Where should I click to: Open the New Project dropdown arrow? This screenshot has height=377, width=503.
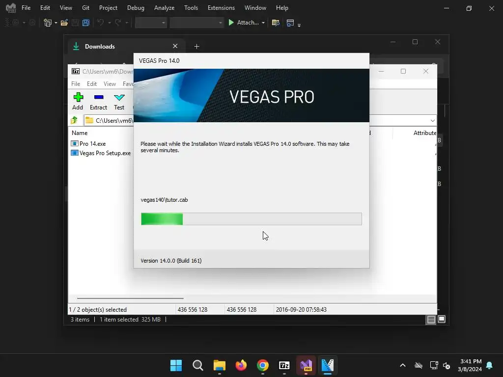56,23
